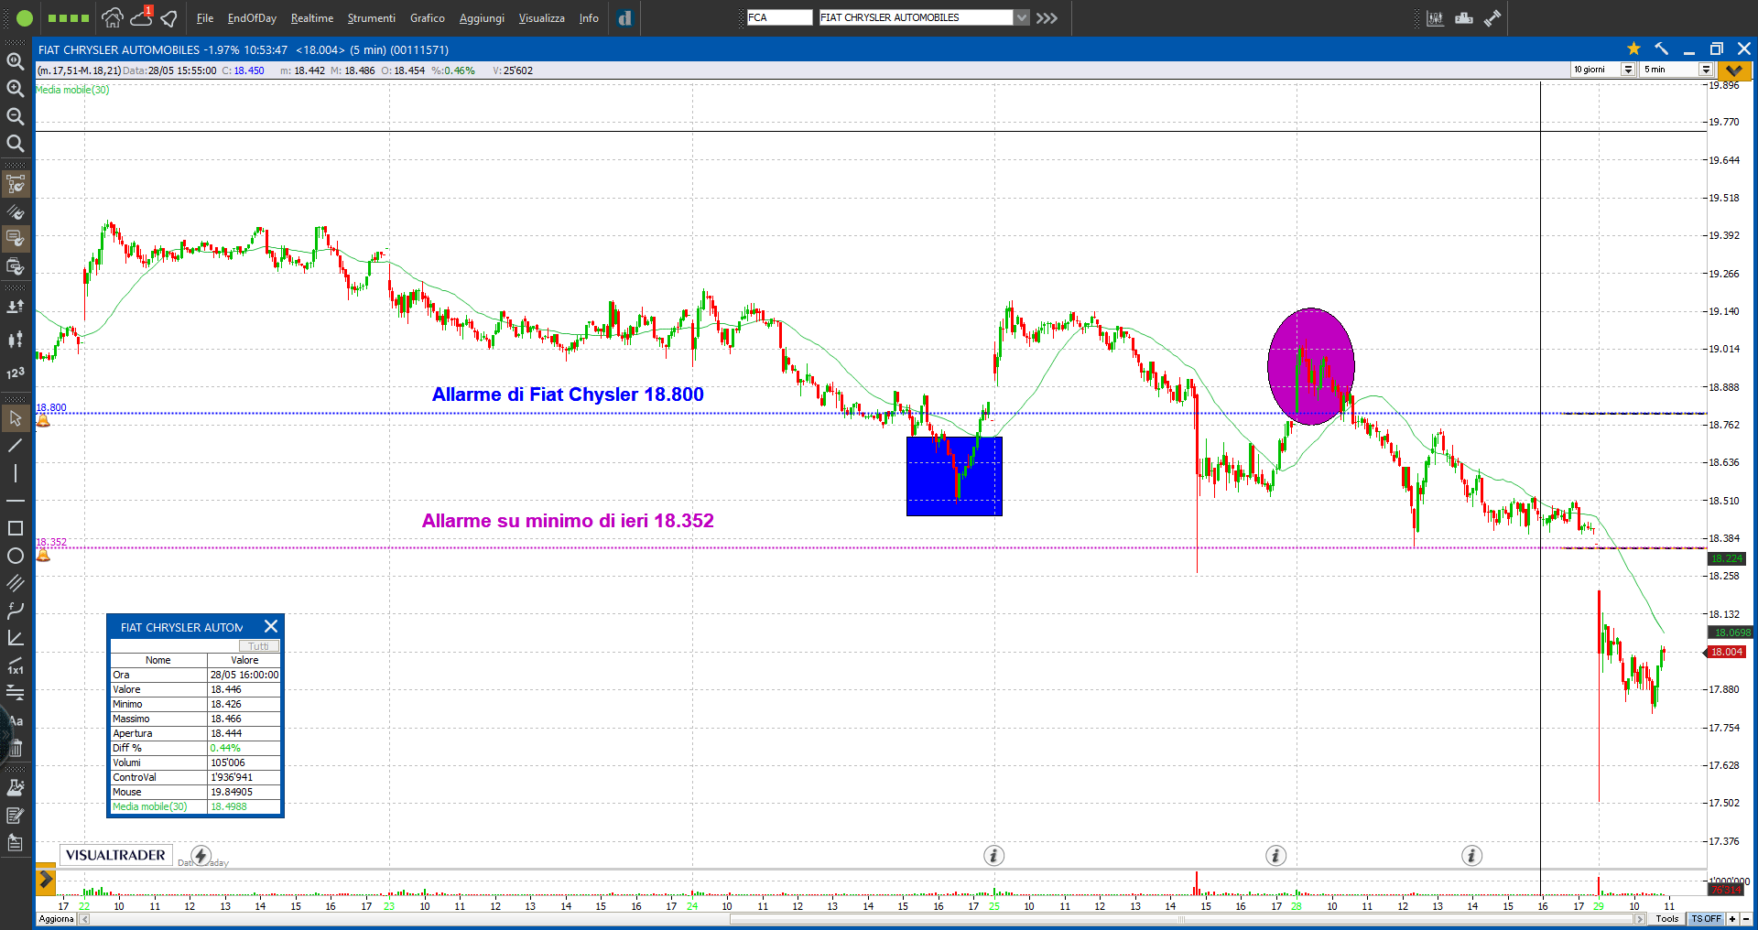Click the alarm bell icon in top toolbar

[x=168, y=18]
